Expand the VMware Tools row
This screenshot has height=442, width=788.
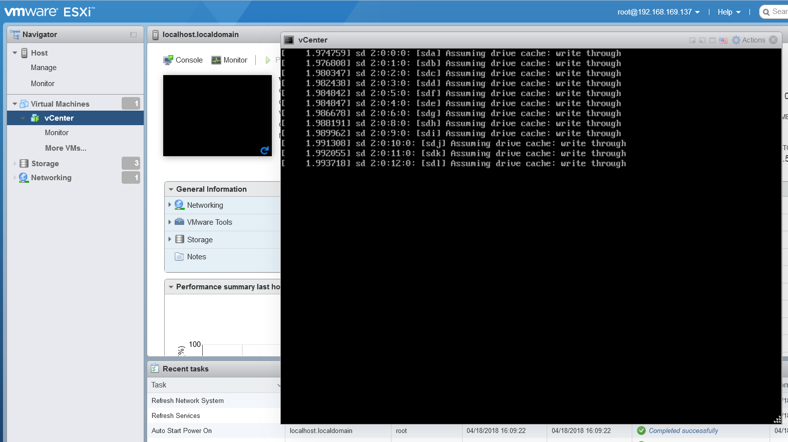[170, 222]
